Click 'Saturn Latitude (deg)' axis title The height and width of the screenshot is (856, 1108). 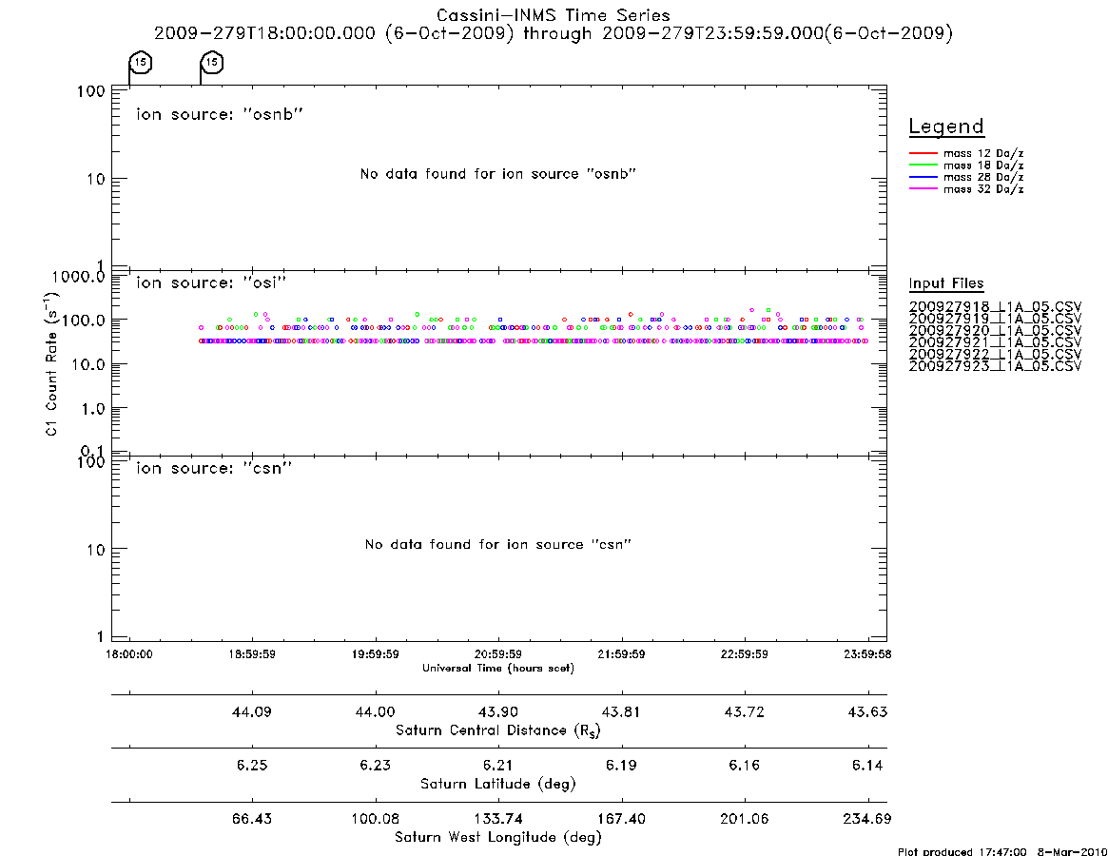498,784
